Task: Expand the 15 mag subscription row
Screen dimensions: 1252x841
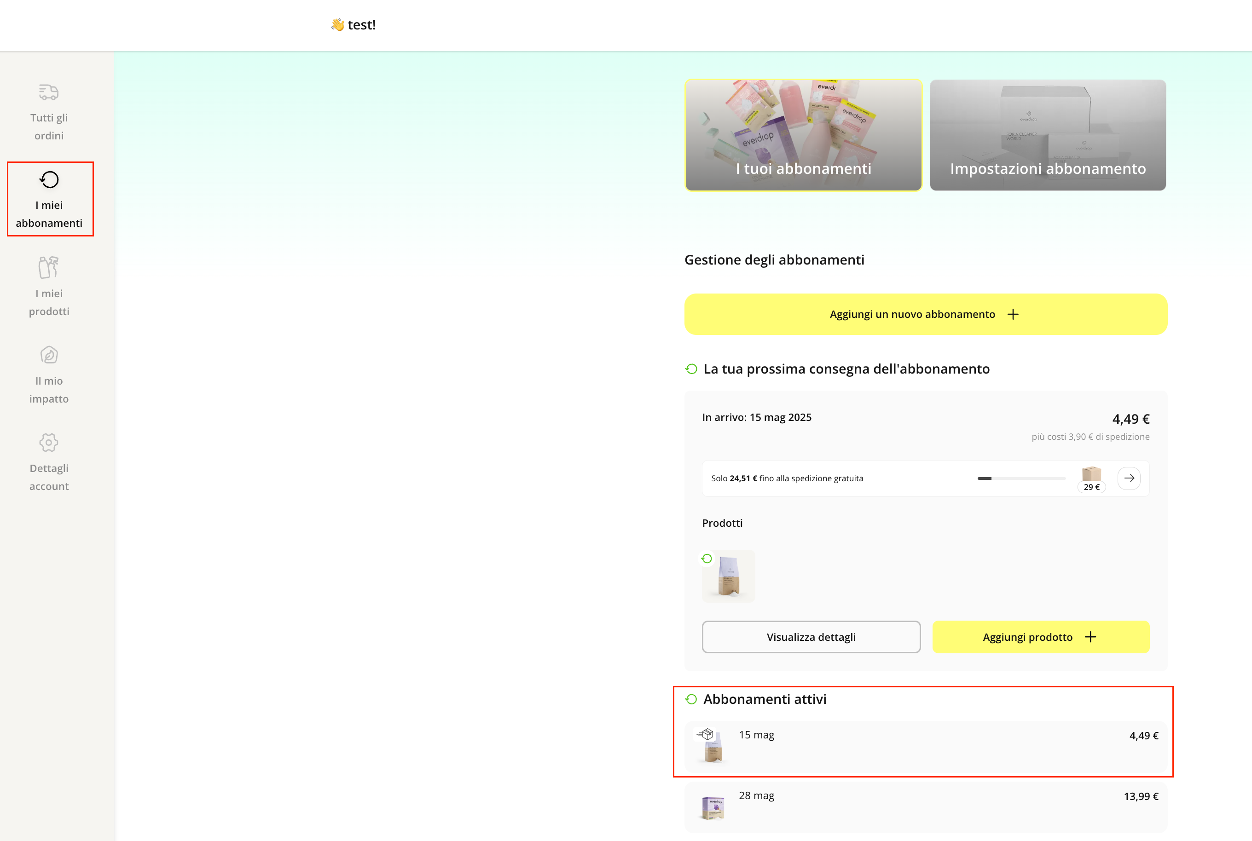Action: point(925,747)
